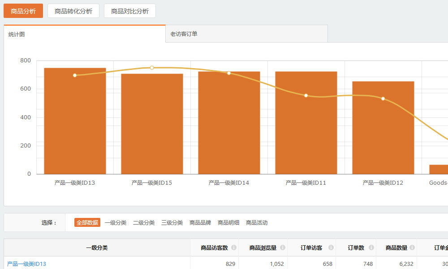Show info tooltip icon for 商品数量

[x=412, y=247]
